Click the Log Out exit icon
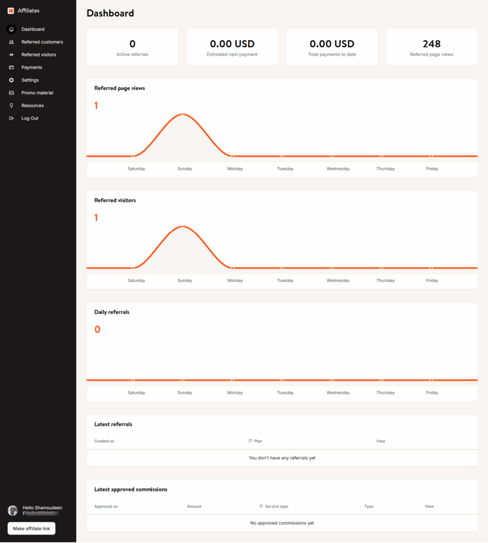This screenshot has height=543, width=488. tap(11, 118)
